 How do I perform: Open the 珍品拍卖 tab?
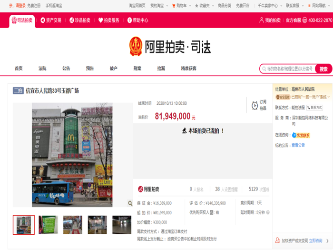click(80, 20)
